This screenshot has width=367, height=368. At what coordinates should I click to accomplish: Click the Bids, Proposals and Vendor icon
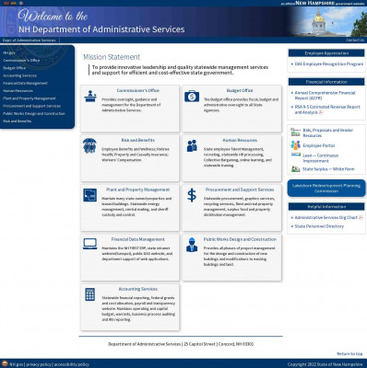click(296, 132)
